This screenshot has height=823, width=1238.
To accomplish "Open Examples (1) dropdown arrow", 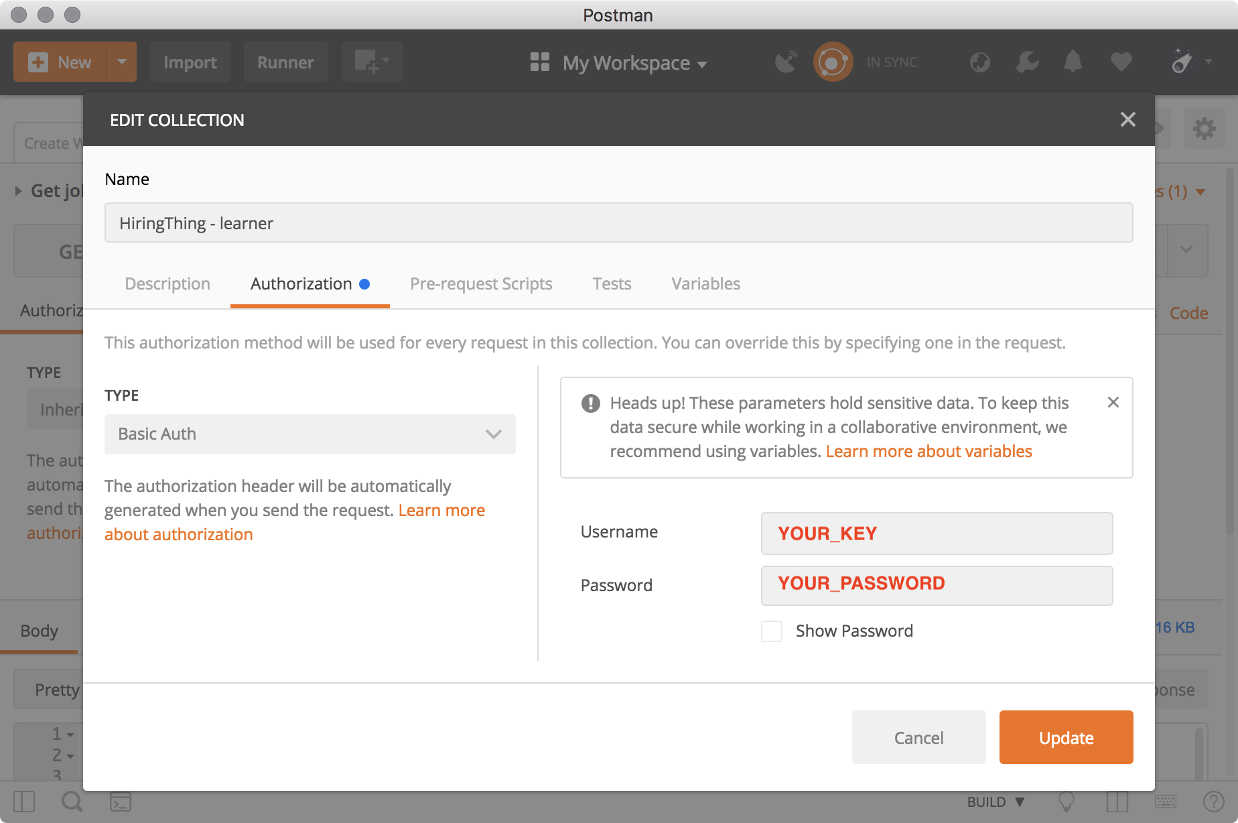I will (1200, 192).
